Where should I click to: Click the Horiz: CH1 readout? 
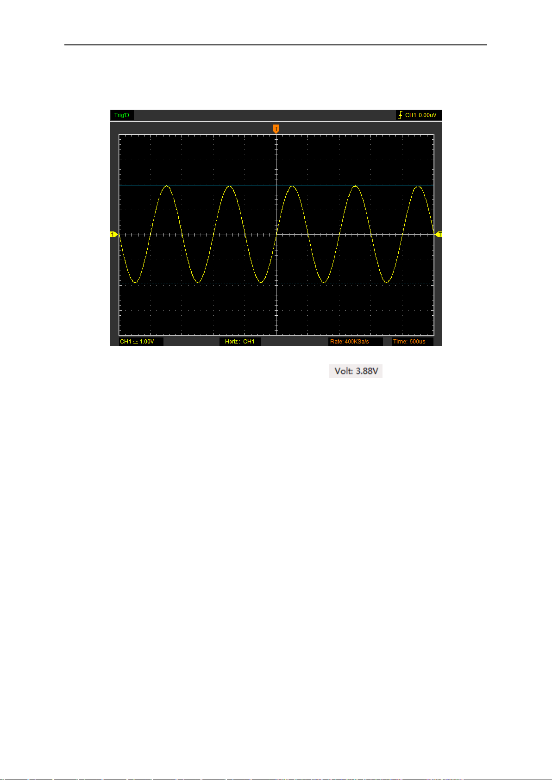click(x=240, y=342)
